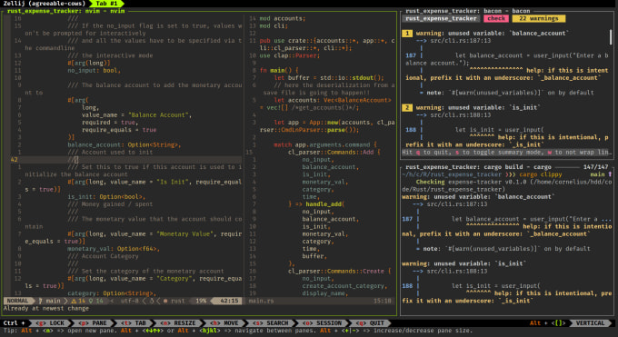
Task: Open src/cli.rs:187:13 link in bacon pane
Action: coord(461,41)
